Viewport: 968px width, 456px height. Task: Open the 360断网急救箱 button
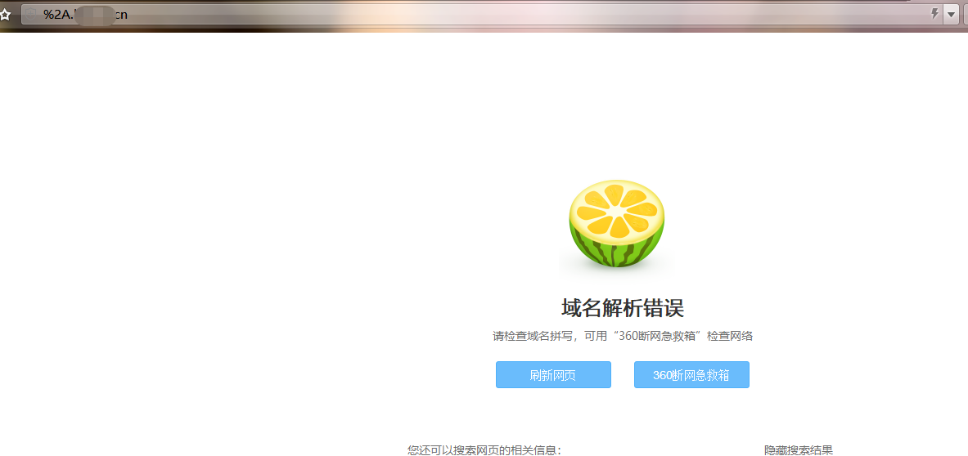click(691, 374)
